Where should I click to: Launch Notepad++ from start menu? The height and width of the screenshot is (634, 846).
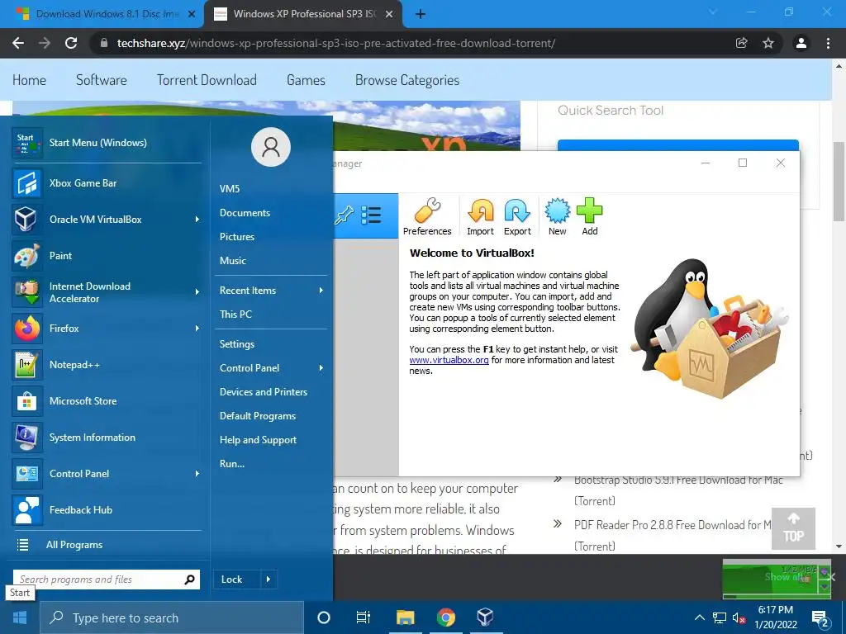[107, 365]
